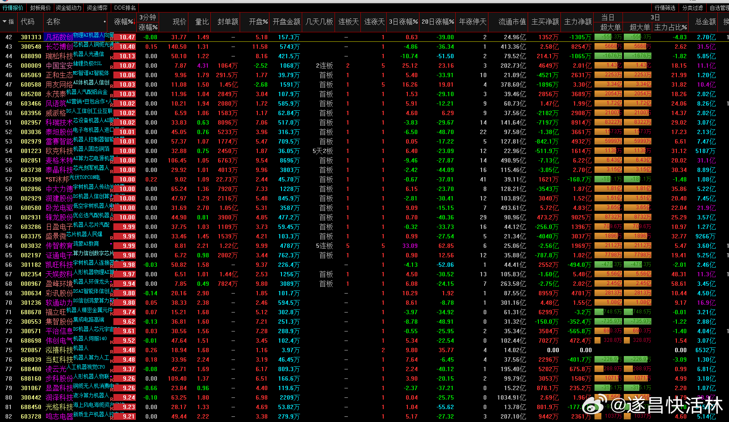Open the 指 dropdown arrow in header
Screen dimensions: 729x422
point(4,22)
